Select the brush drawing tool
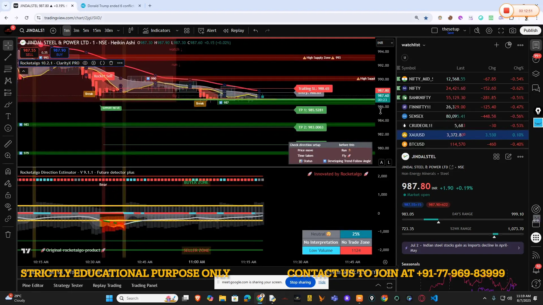Screen dimensions: 543x305 click(x=8, y=105)
